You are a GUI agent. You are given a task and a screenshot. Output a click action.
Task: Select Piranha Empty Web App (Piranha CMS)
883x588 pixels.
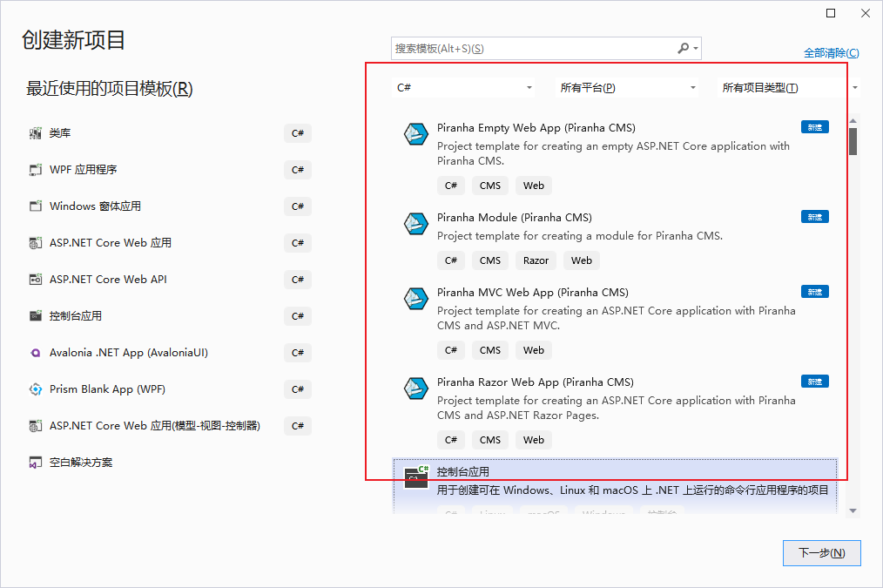[536, 128]
